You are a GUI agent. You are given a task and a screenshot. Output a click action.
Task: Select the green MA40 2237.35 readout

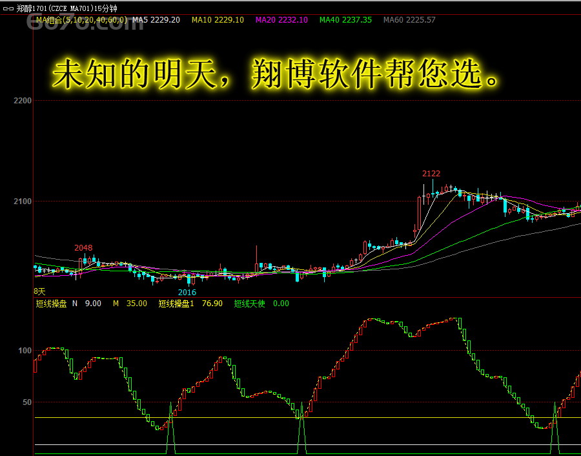click(345, 20)
